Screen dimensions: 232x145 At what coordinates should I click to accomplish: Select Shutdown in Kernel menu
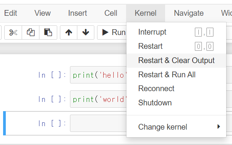(176, 103)
